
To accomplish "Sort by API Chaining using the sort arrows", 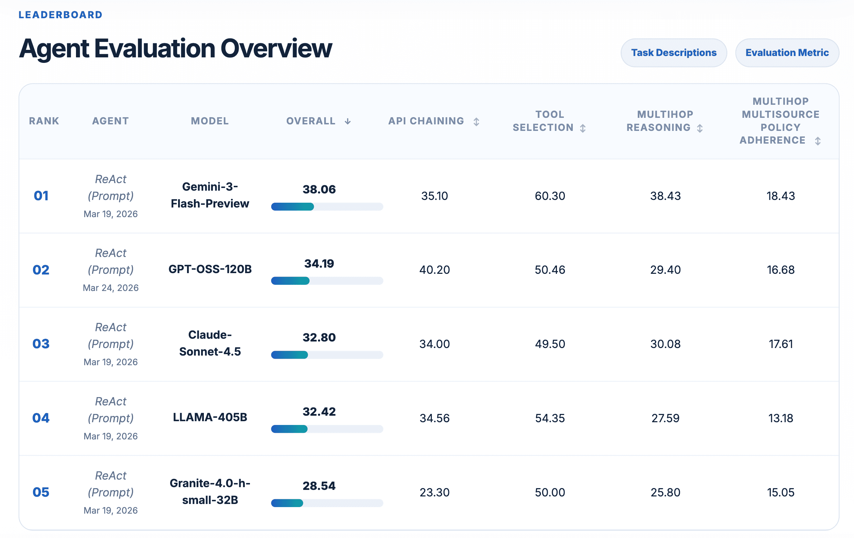I will click(476, 122).
